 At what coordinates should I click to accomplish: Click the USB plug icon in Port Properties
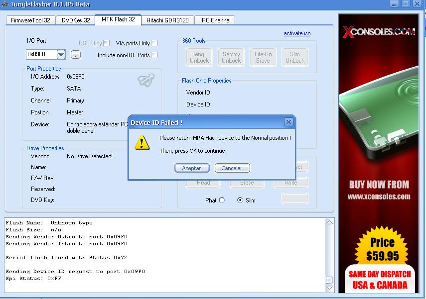point(146,80)
